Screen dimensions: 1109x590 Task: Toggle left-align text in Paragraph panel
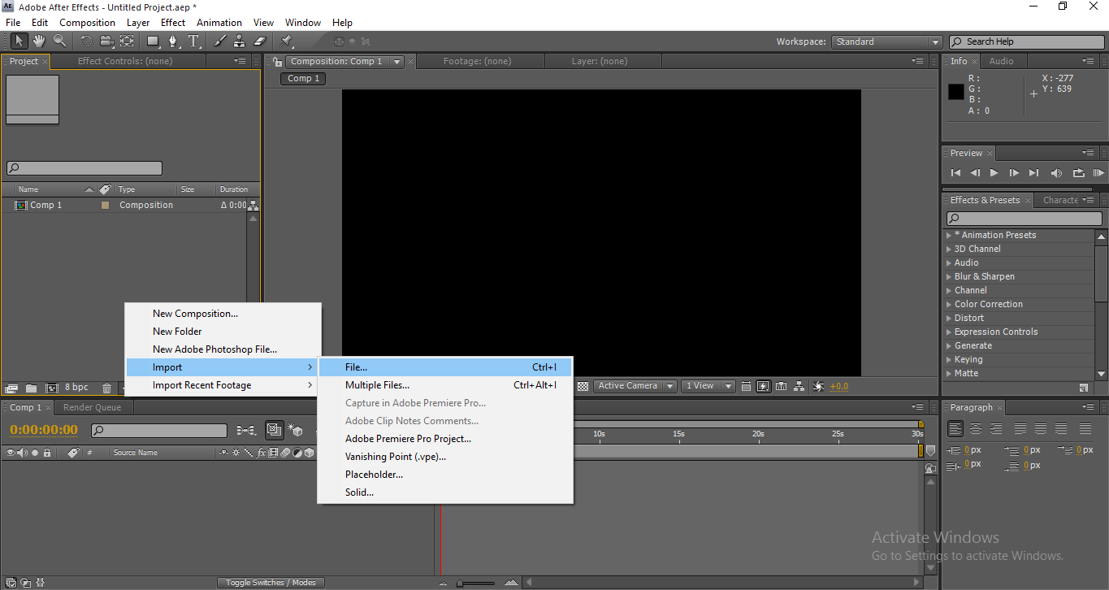955,429
